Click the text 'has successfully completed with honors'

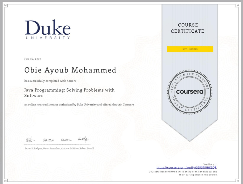pyautogui.click(x=50, y=81)
